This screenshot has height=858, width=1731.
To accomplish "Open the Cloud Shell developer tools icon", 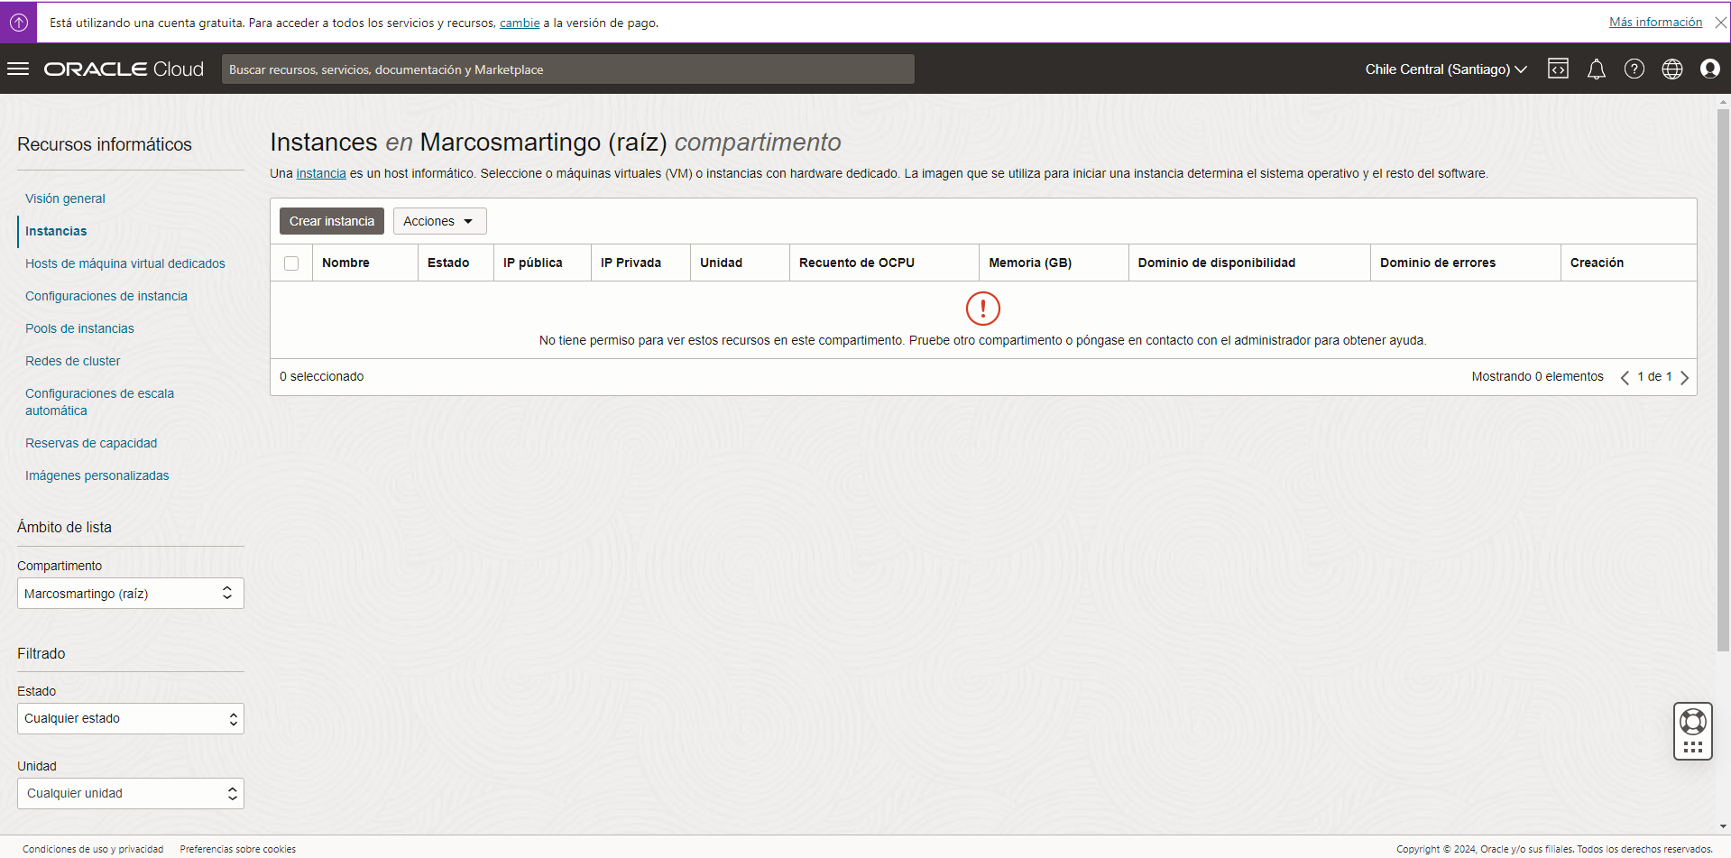I will pyautogui.click(x=1558, y=69).
